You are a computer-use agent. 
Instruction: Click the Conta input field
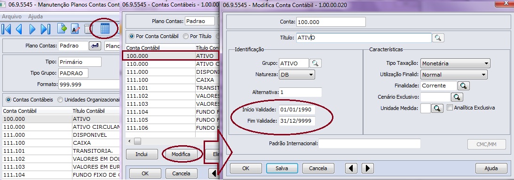coord(331,22)
